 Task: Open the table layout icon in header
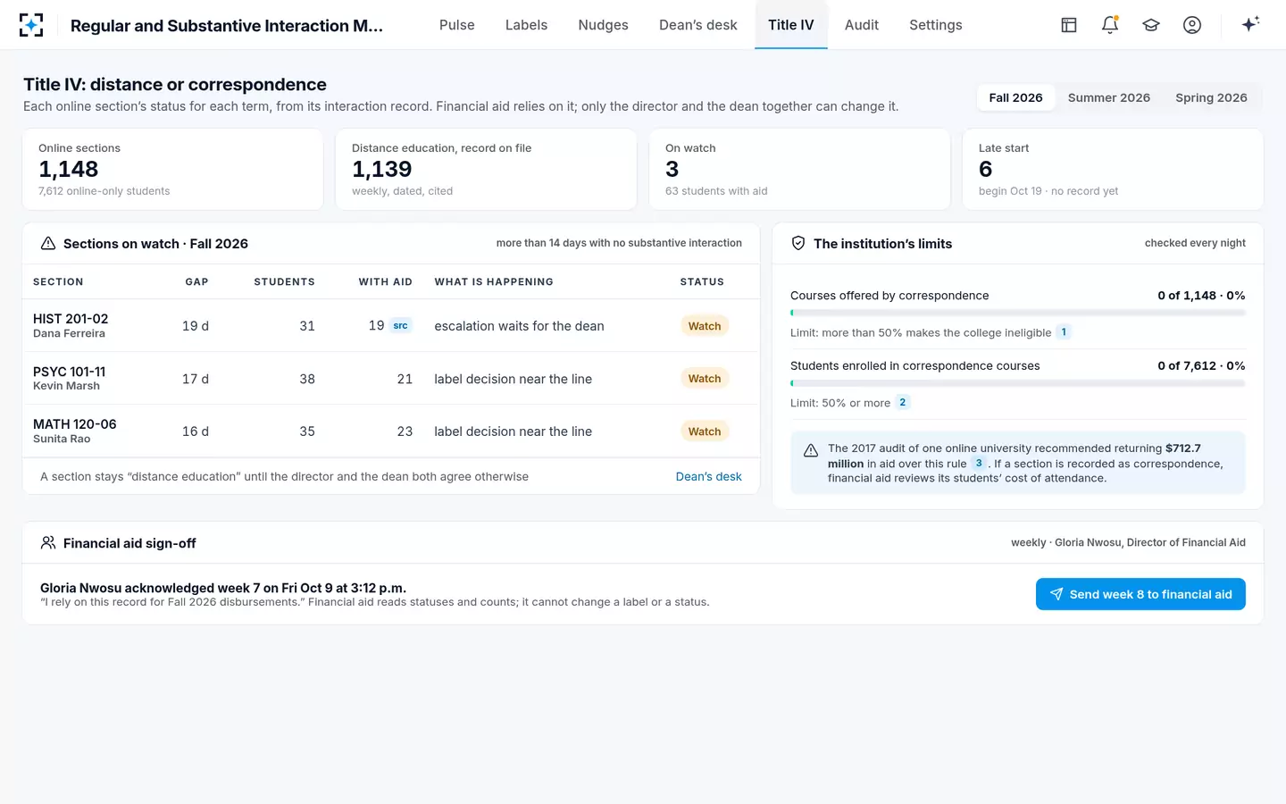tap(1069, 25)
